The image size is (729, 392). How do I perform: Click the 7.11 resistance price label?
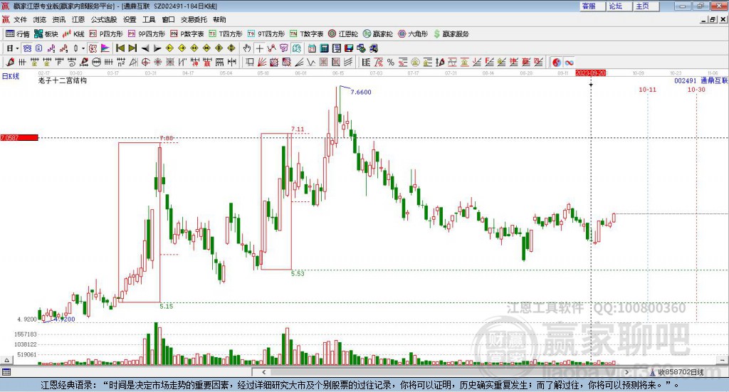click(298, 129)
